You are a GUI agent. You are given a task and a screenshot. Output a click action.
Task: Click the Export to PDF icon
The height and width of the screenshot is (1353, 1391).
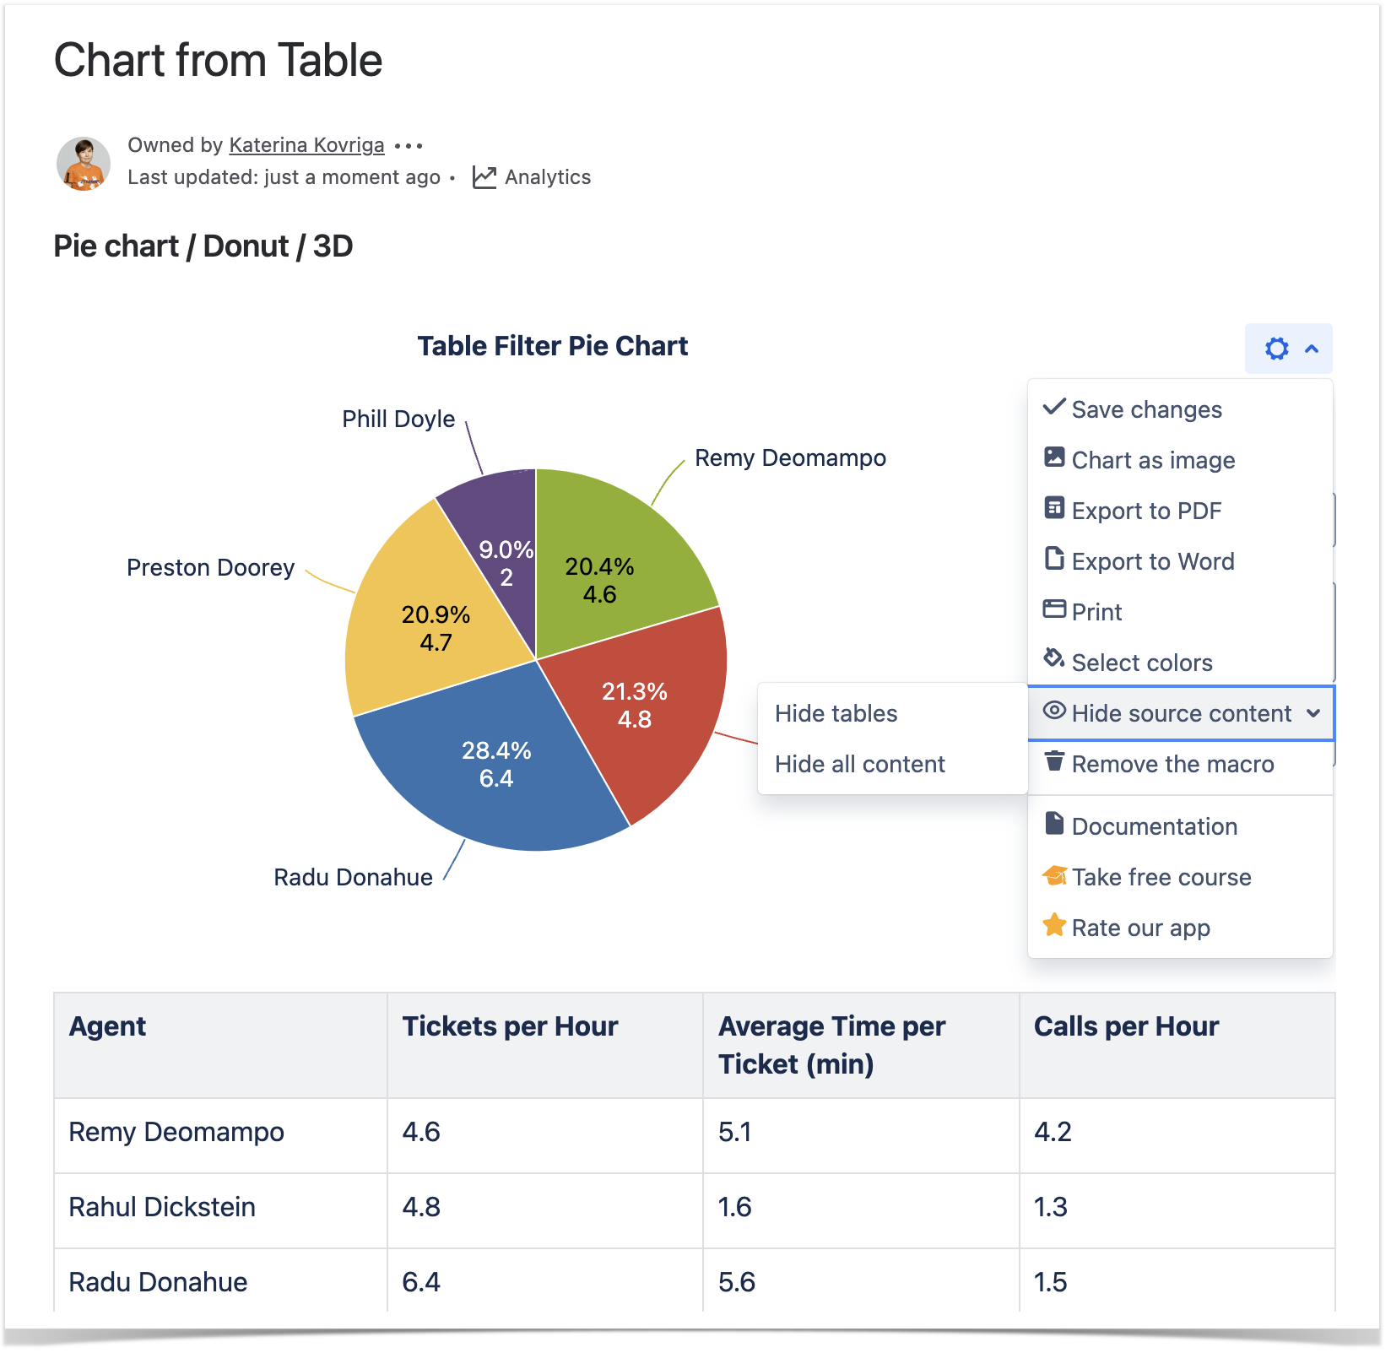click(x=1054, y=509)
